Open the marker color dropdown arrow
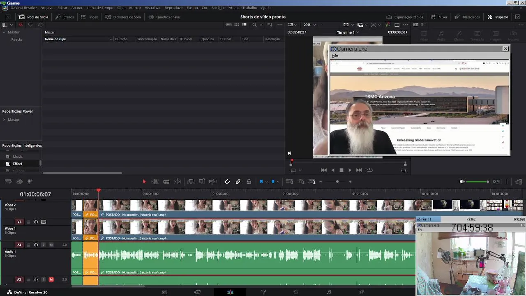Image resolution: width=526 pixels, height=296 pixels. pyautogui.click(x=278, y=182)
